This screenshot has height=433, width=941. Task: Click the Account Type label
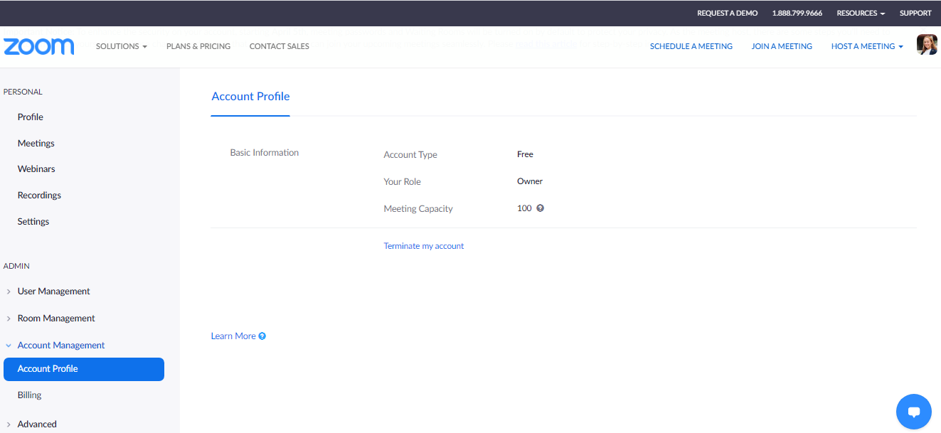click(x=410, y=155)
